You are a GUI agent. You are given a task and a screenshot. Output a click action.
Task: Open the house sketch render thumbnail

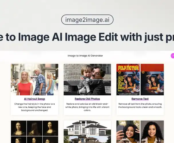87,132
